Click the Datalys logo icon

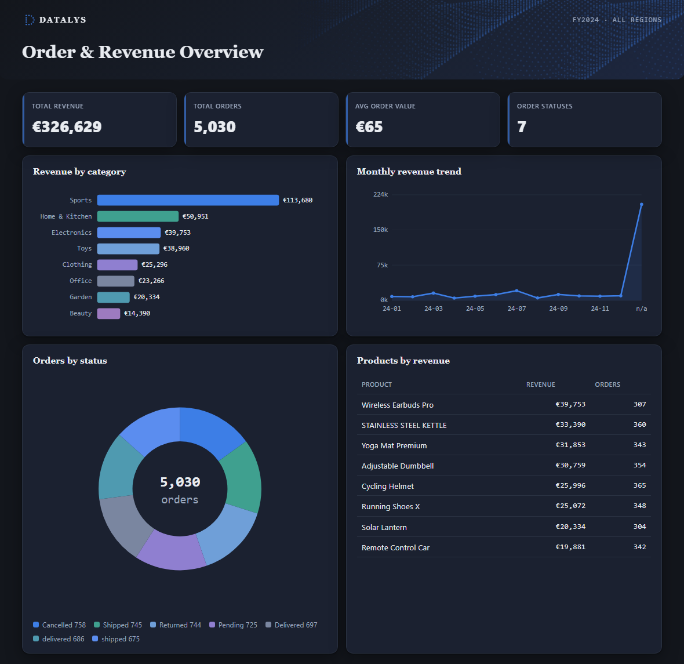click(29, 20)
